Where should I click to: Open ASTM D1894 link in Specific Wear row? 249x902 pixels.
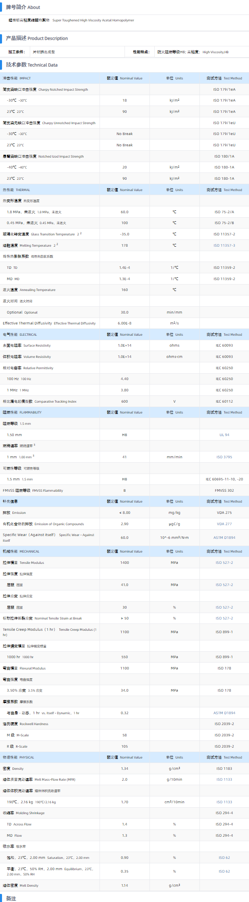pos(224,538)
